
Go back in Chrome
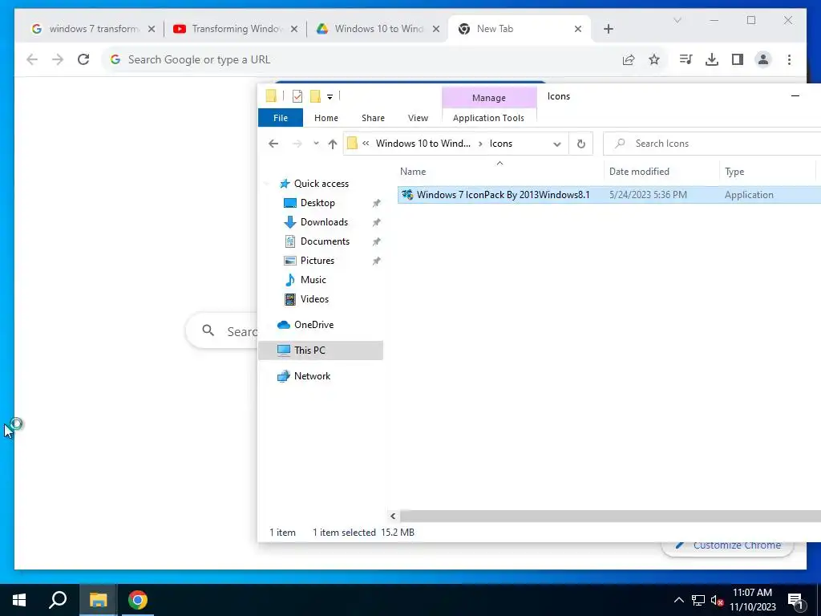(x=32, y=59)
